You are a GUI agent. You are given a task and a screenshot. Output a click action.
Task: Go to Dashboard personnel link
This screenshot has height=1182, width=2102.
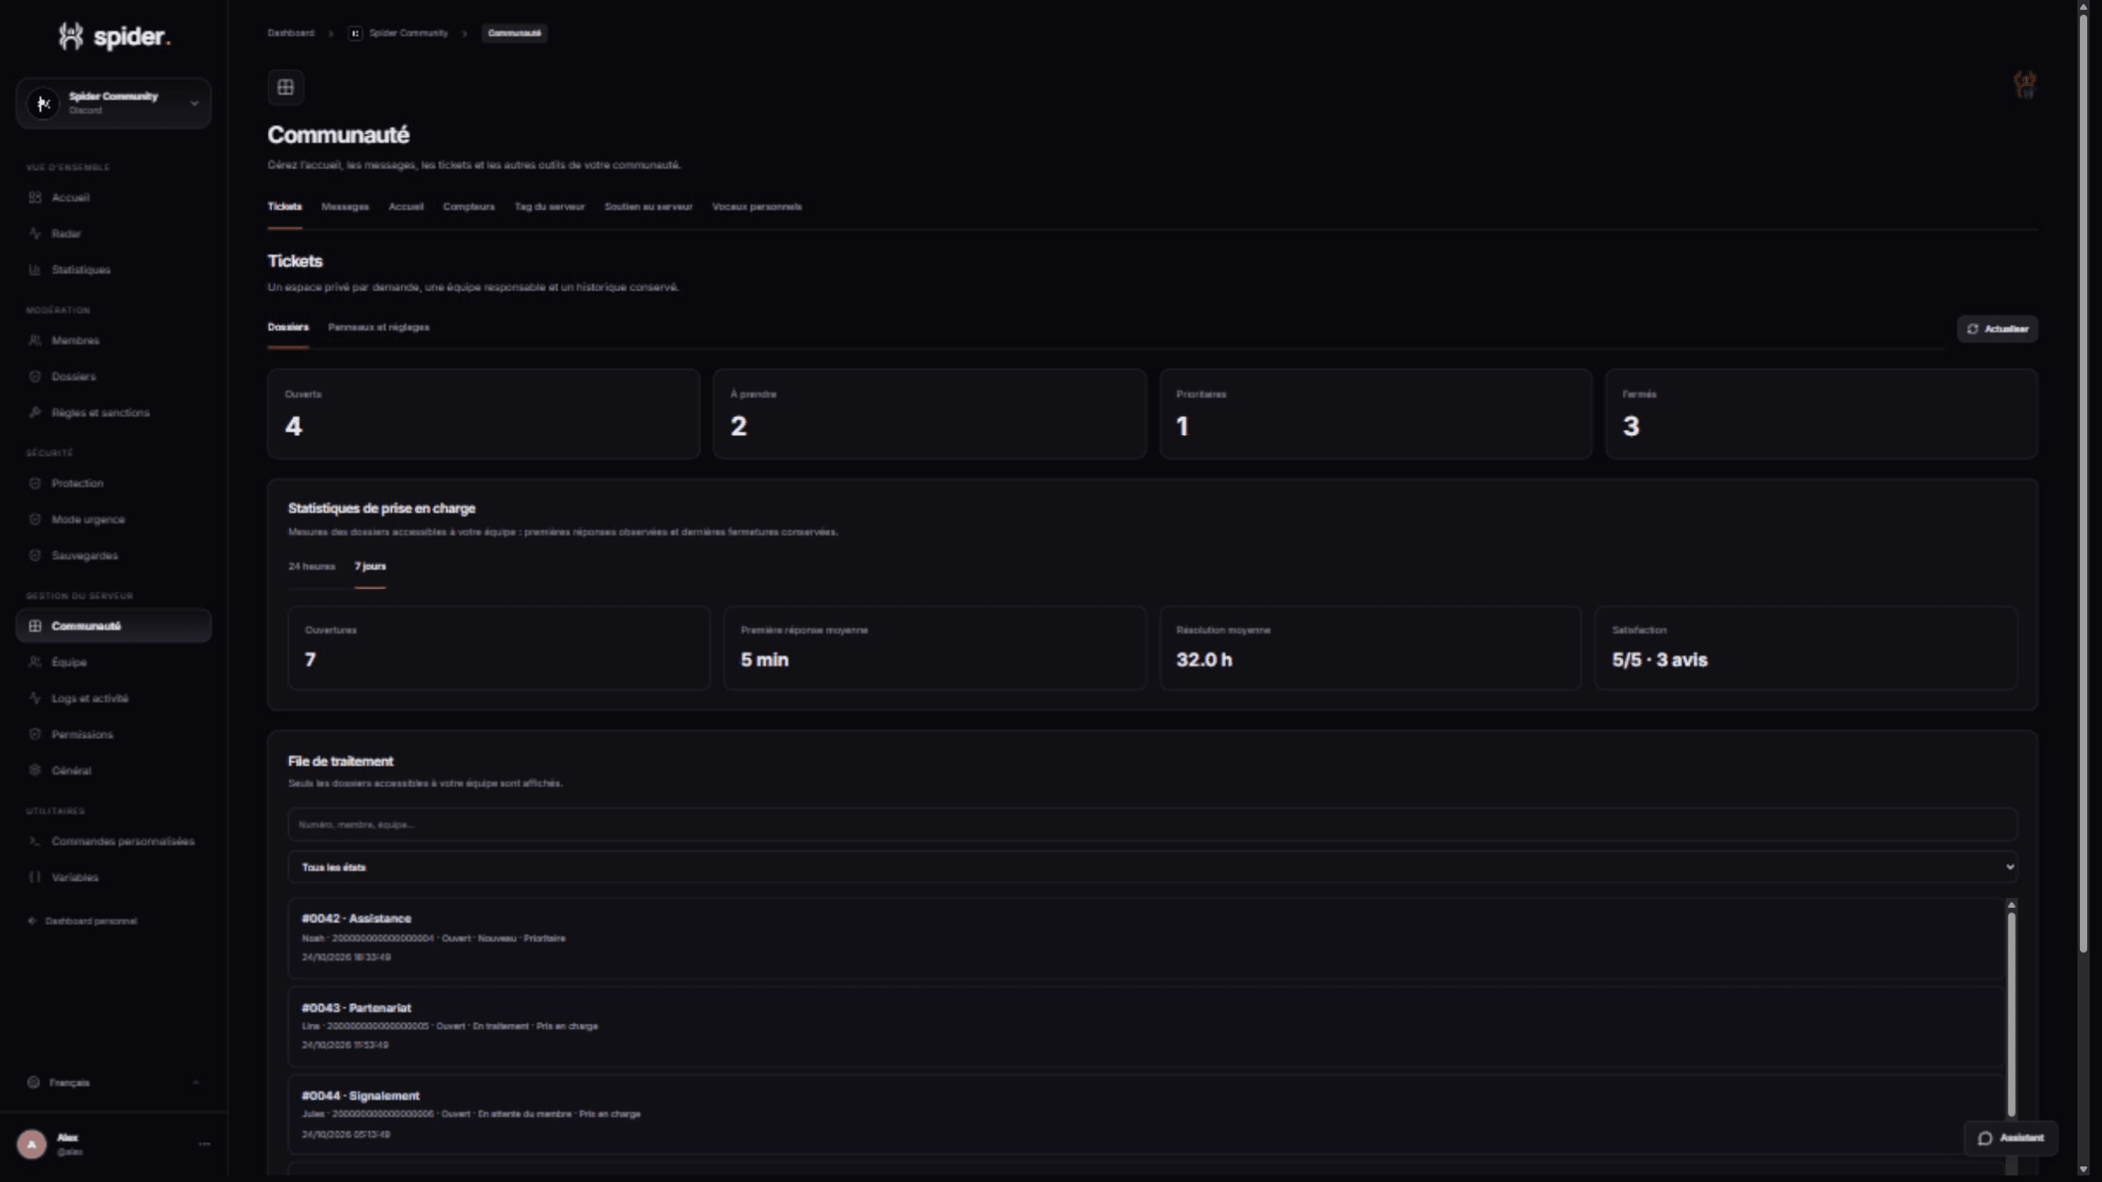coord(83,920)
